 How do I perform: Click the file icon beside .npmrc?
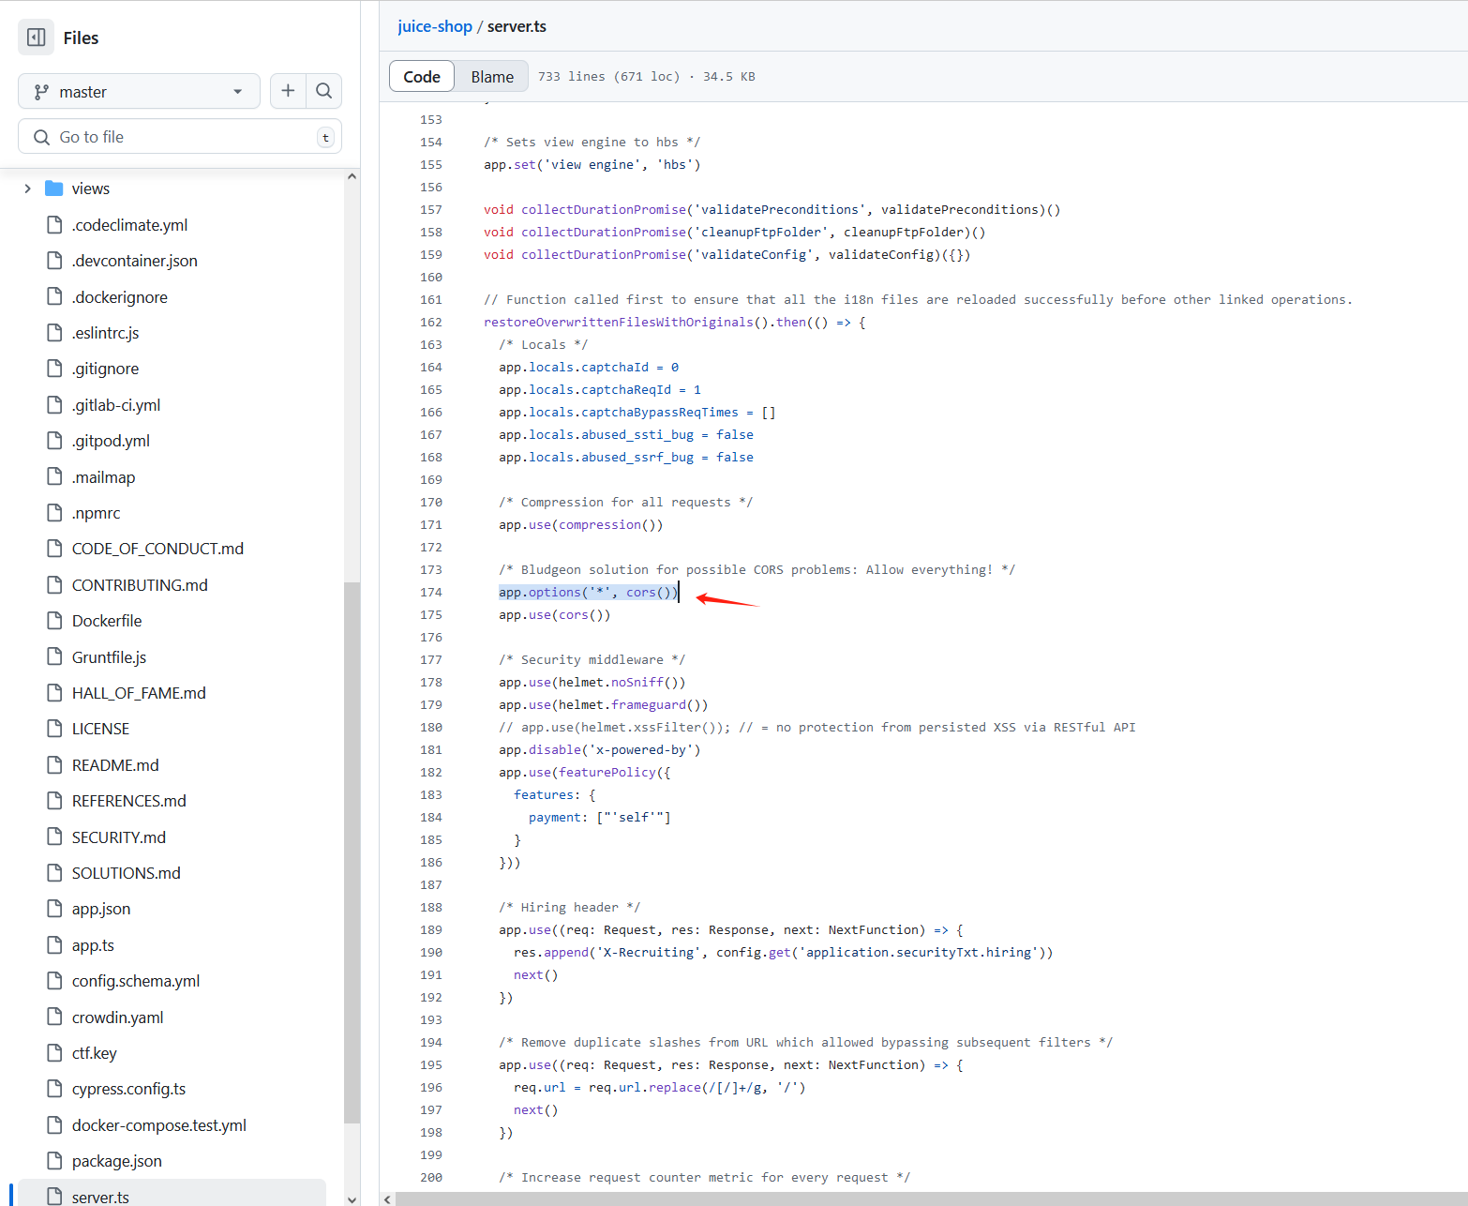(x=54, y=513)
